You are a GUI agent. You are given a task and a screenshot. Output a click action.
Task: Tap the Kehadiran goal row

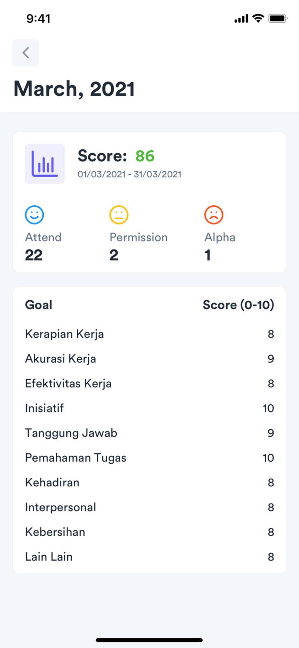[149, 482]
